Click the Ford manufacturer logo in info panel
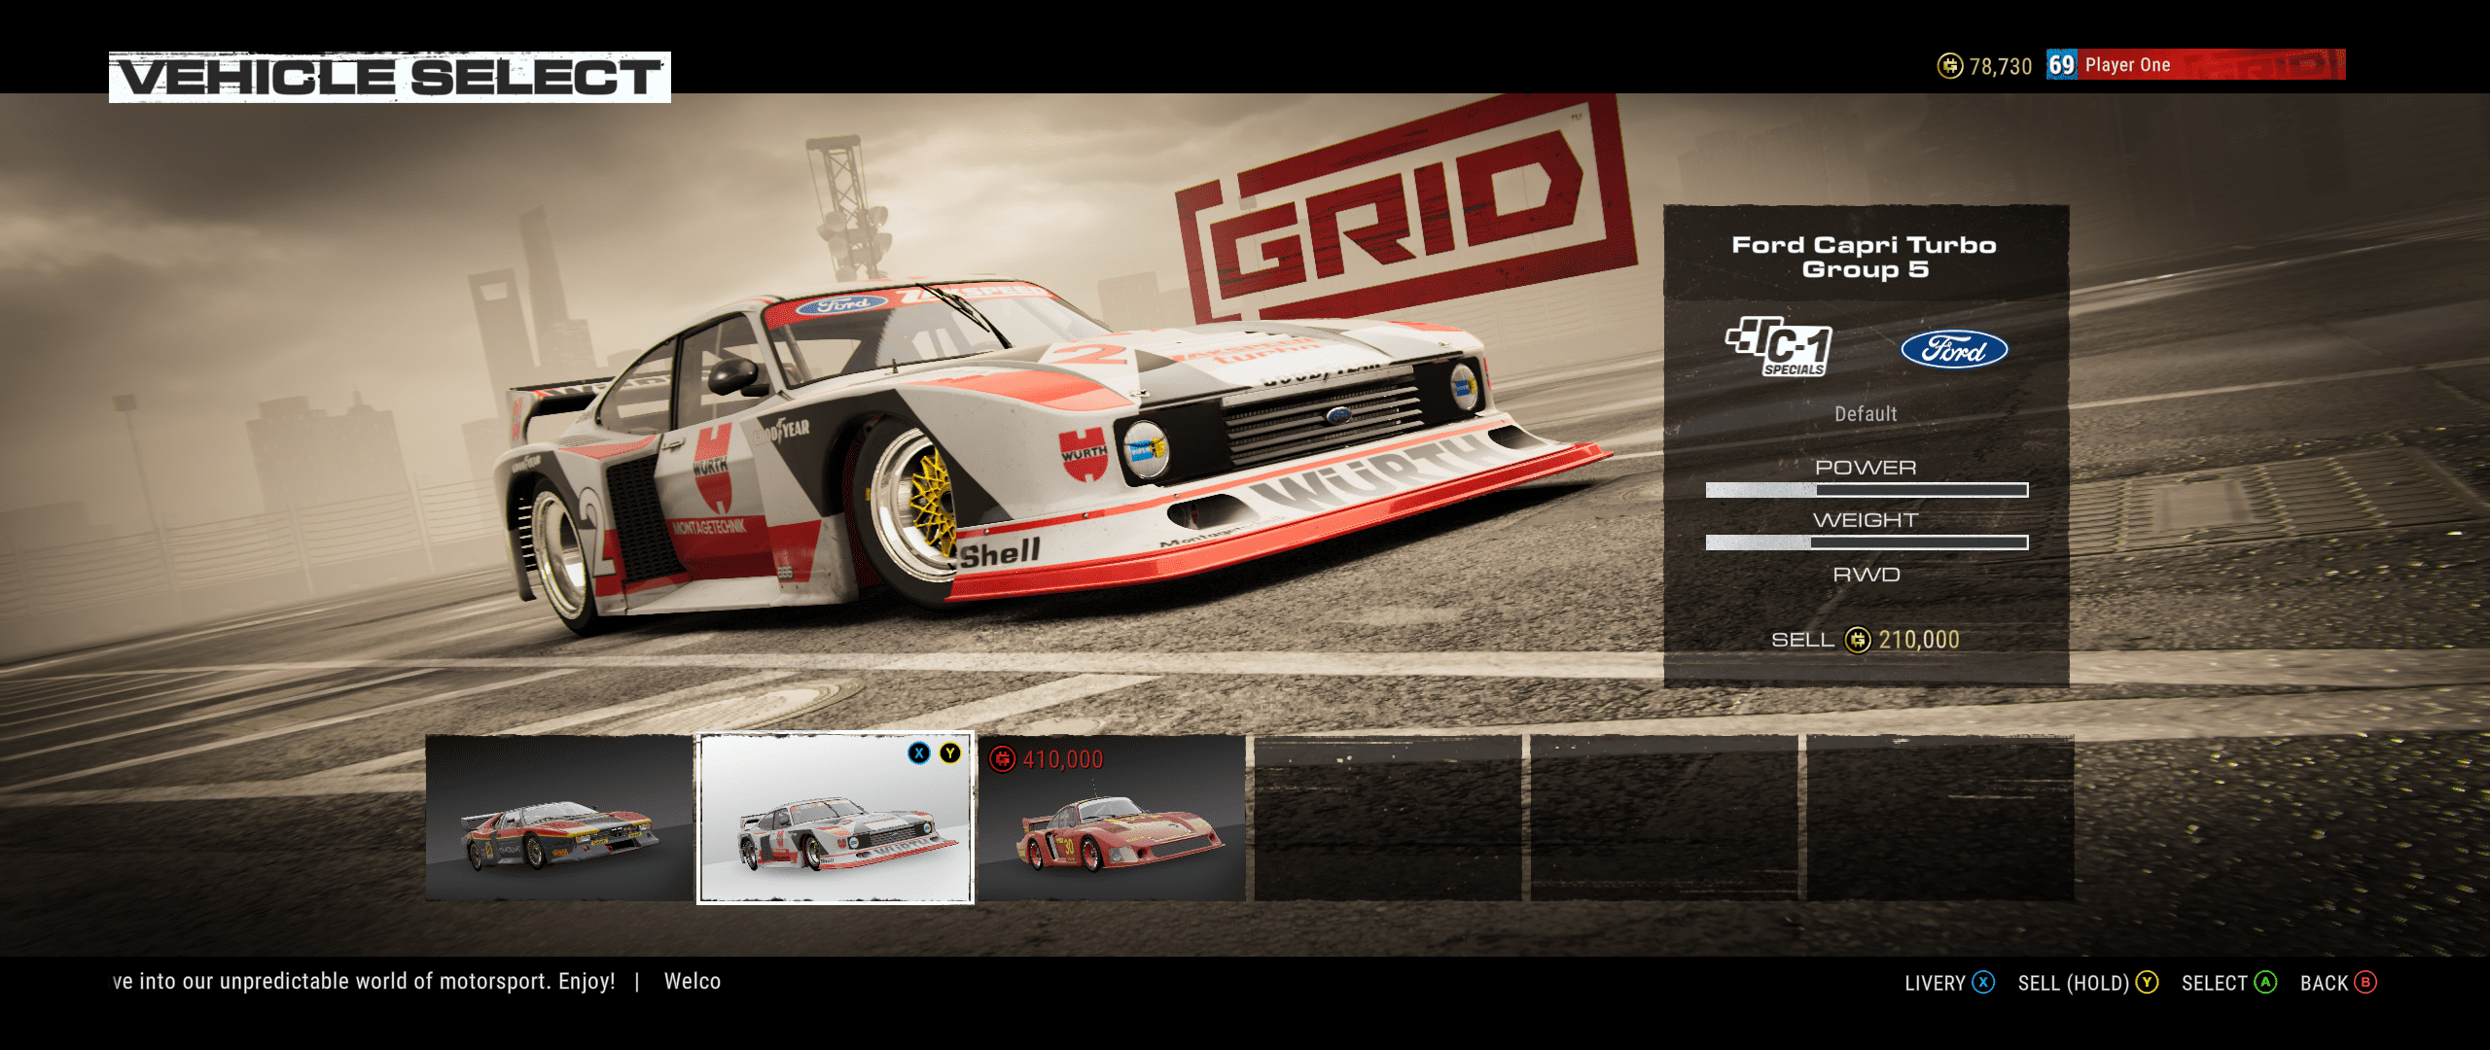 coord(1954,349)
